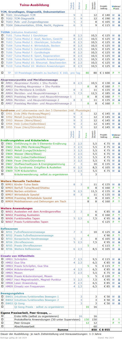Click the hand icon in the AM02 row

tap(119, 86)
